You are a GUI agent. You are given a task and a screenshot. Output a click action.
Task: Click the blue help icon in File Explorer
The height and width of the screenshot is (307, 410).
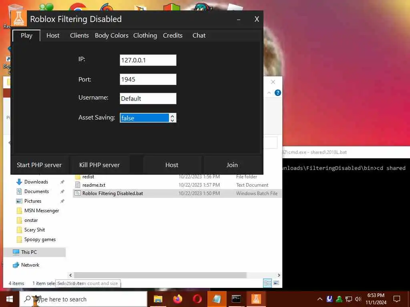point(278,93)
